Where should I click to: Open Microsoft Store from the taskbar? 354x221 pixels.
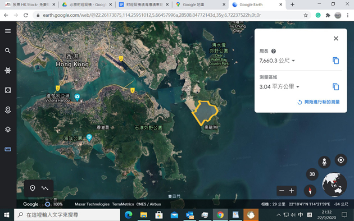[x=159, y=215]
